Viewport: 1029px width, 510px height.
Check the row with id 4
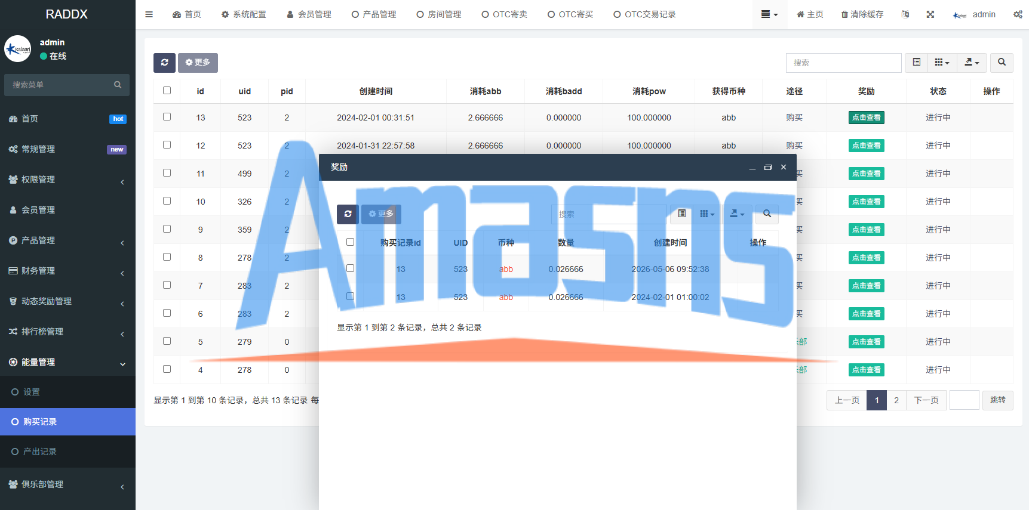point(167,369)
